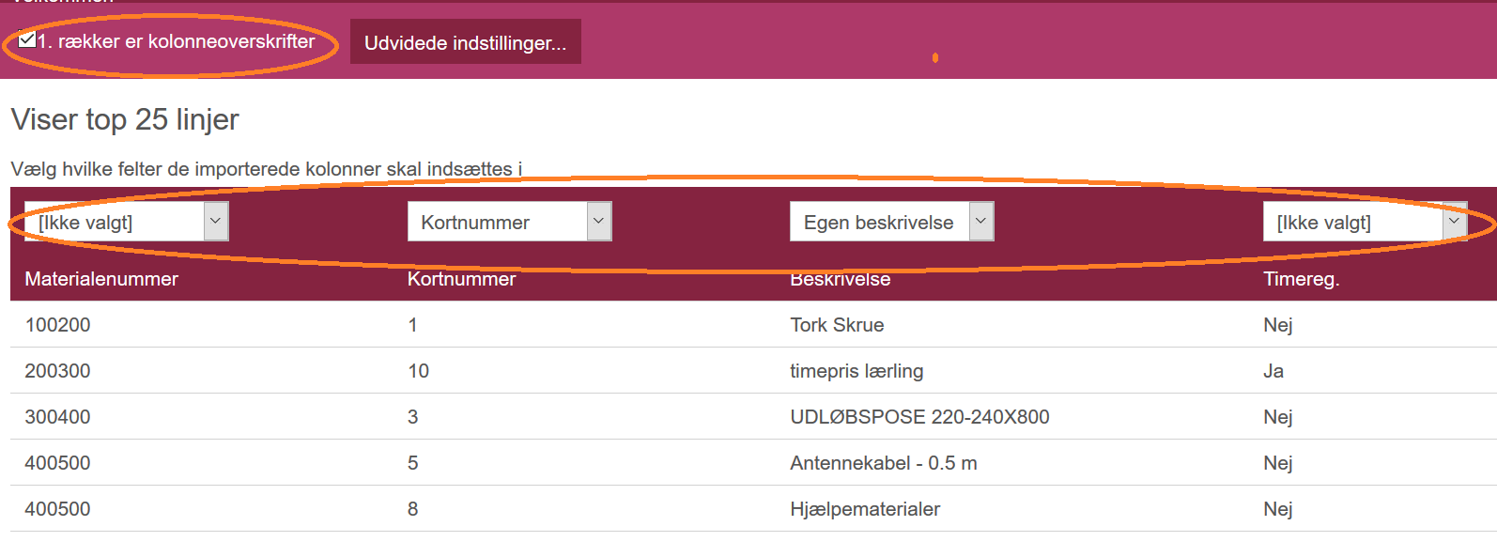Viewport: 1497px width, 557px height.
Task: Click the Timereg. column header
Action: [1301, 279]
